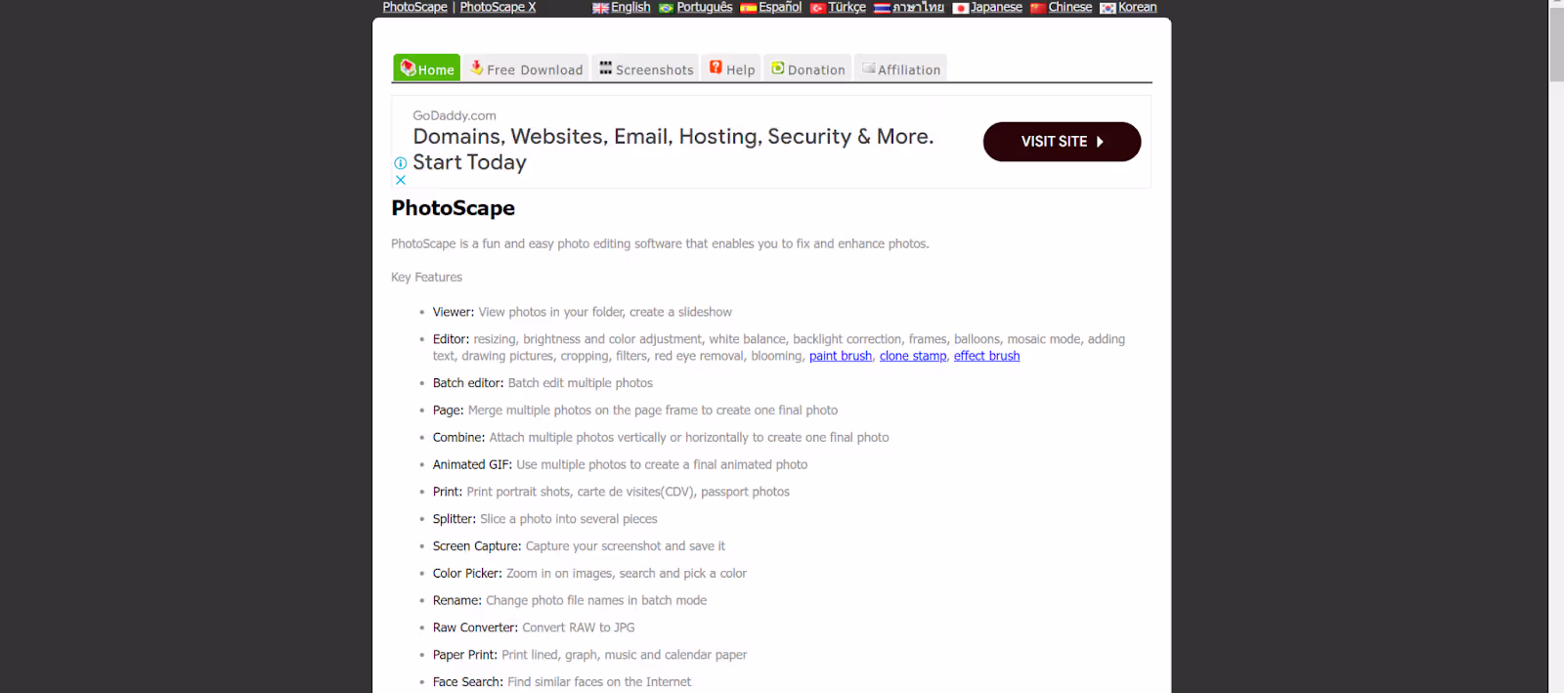Click the VISIT SITE button
The height and width of the screenshot is (693, 1564).
1062,142
